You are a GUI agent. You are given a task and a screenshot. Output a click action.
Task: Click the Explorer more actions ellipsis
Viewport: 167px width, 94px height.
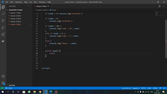tap(29, 6)
